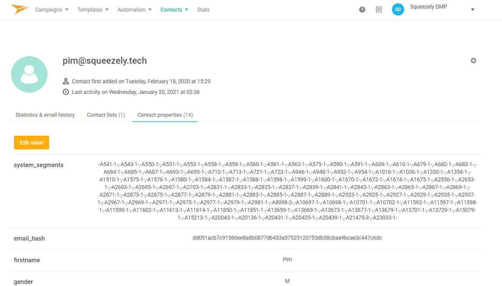The width and height of the screenshot is (502, 286).
Task: Click the contact first added date text
Action: click(x=141, y=81)
